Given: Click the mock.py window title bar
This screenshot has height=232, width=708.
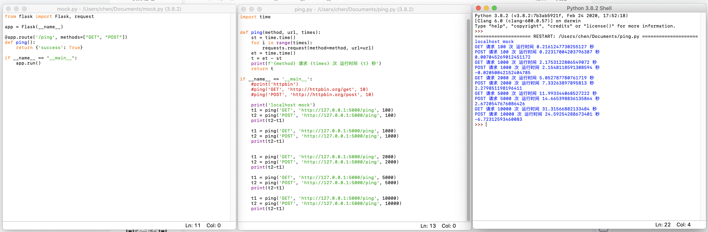Looking at the screenshot, I should coord(119,9).
